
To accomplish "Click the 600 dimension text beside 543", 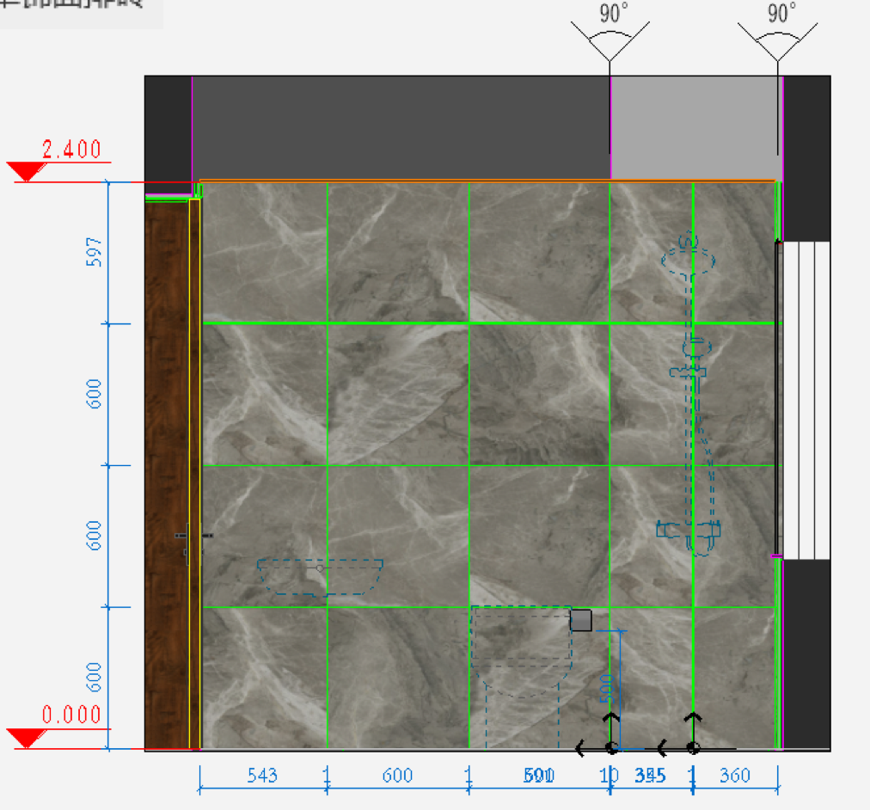I will pyautogui.click(x=397, y=775).
